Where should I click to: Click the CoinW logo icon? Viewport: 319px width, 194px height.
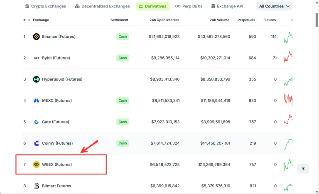click(x=36, y=143)
